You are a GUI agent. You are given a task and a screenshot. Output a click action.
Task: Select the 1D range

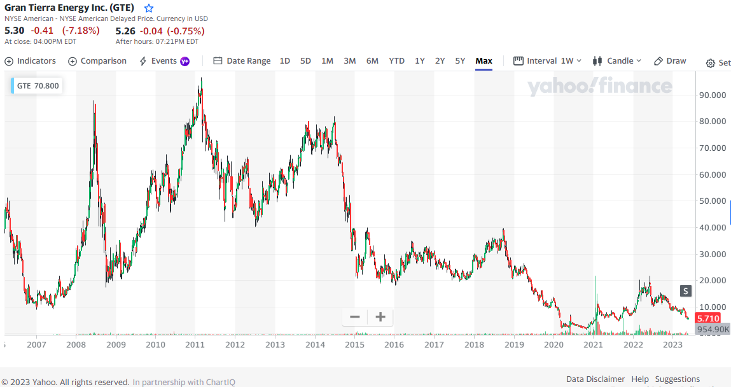click(285, 61)
